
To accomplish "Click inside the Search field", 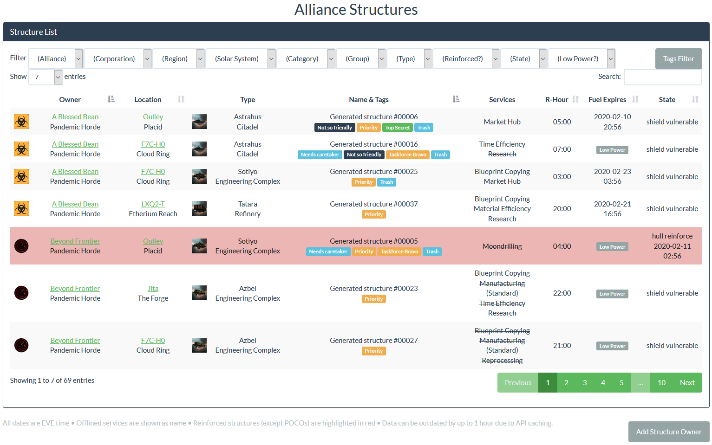I will [663, 77].
